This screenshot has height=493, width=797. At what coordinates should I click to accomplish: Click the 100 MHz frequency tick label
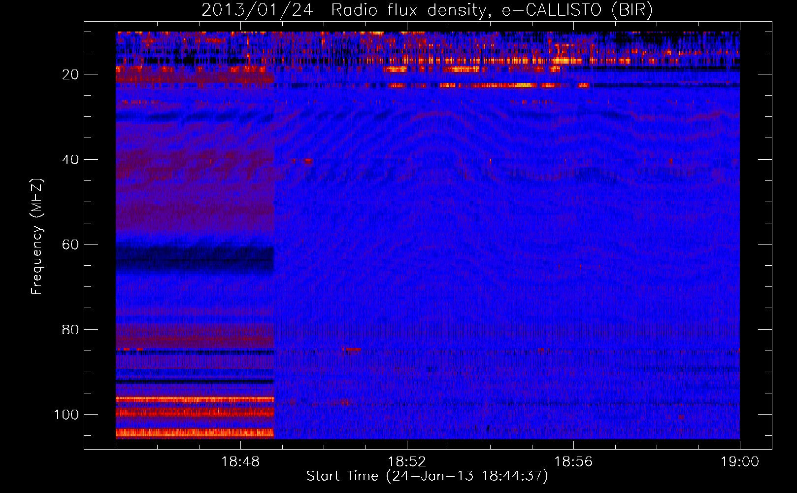[66, 415]
